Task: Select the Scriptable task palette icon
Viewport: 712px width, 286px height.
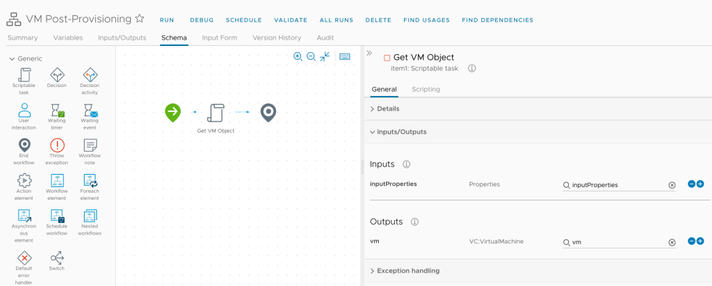Action: pyautogui.click(x=24, y=74)
